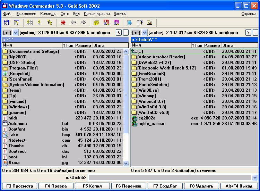Open URL connection icon
The image size is (260, 191).
point(116,23)
